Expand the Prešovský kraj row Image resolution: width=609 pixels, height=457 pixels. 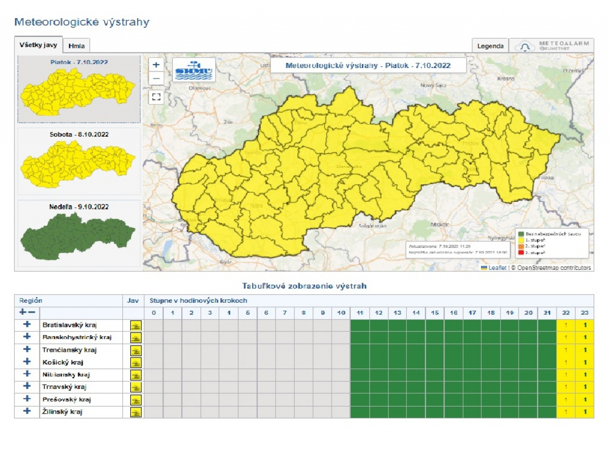tap(27, 398)
